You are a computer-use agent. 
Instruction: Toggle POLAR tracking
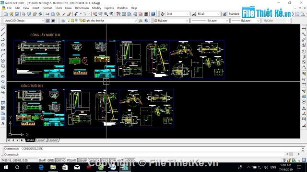coord(71,161)
